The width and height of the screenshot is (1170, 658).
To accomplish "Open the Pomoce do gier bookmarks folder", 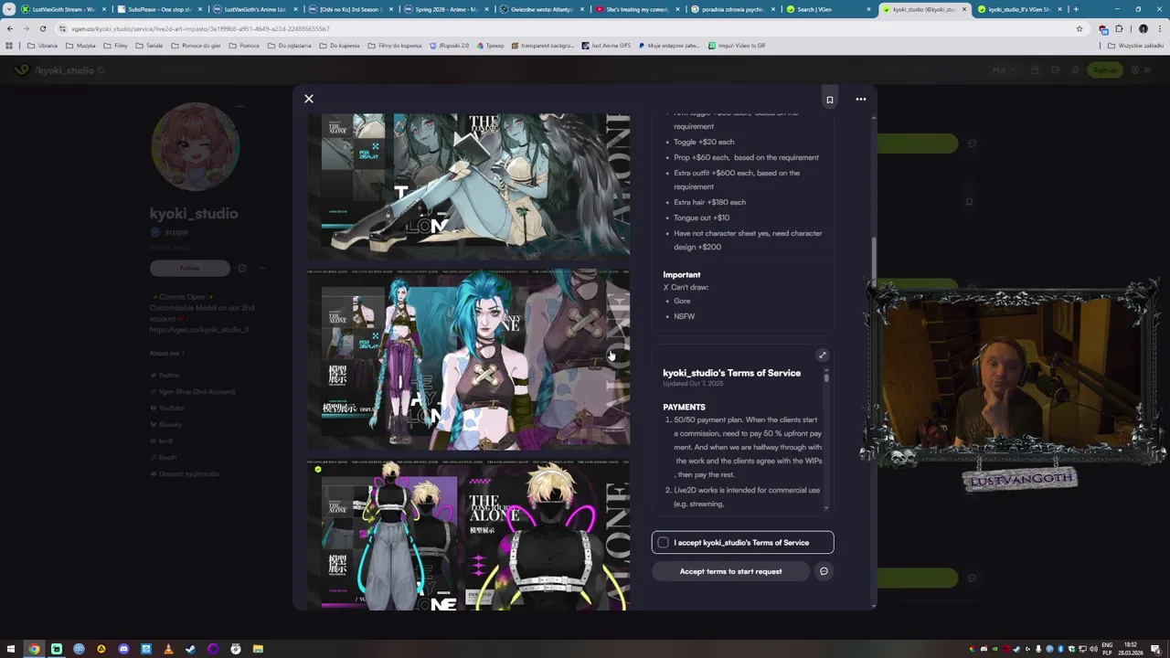I will coord(197,46).
